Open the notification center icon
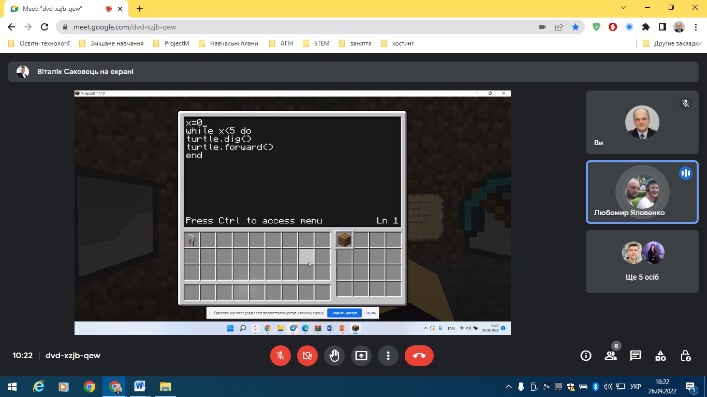Screen dimensions: 707x397 coord(691,387)
